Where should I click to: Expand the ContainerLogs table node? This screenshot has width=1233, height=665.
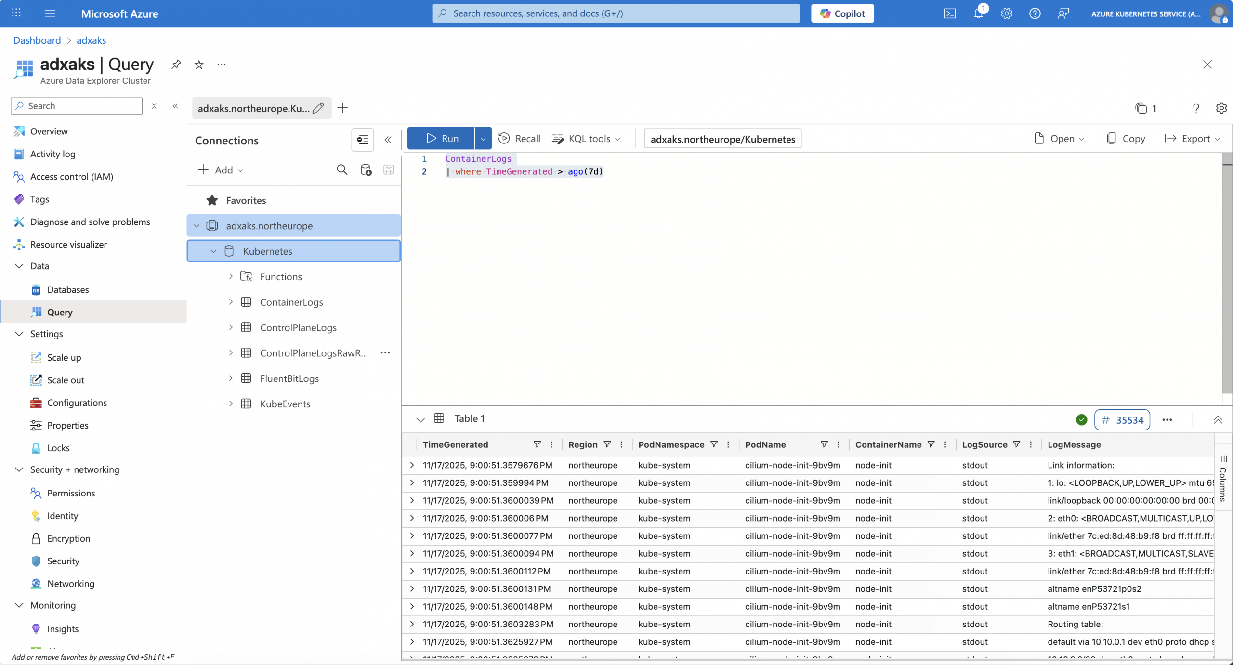(231, 302)
